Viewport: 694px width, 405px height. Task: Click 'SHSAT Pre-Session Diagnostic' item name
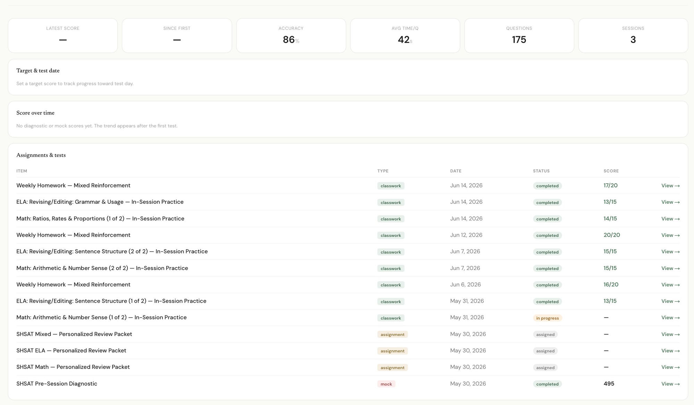pyautogui.click(x=57, y=384)
